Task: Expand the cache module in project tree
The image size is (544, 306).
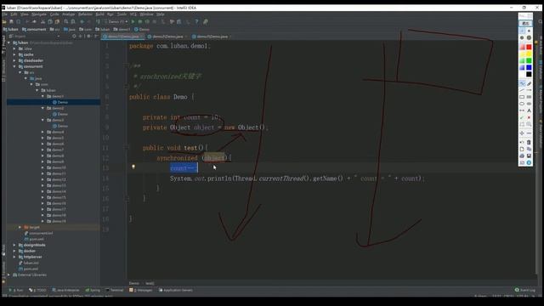Action: pos(14,54)
